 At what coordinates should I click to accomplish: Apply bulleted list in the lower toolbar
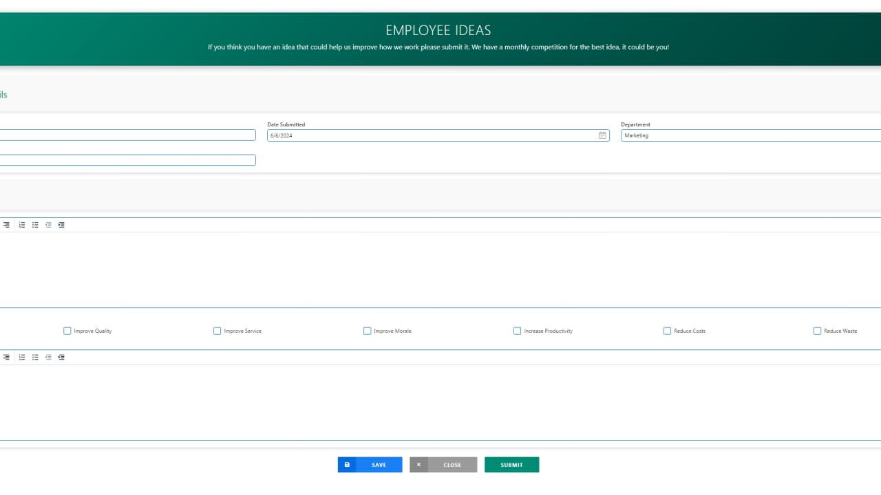(x=34, y=357)
